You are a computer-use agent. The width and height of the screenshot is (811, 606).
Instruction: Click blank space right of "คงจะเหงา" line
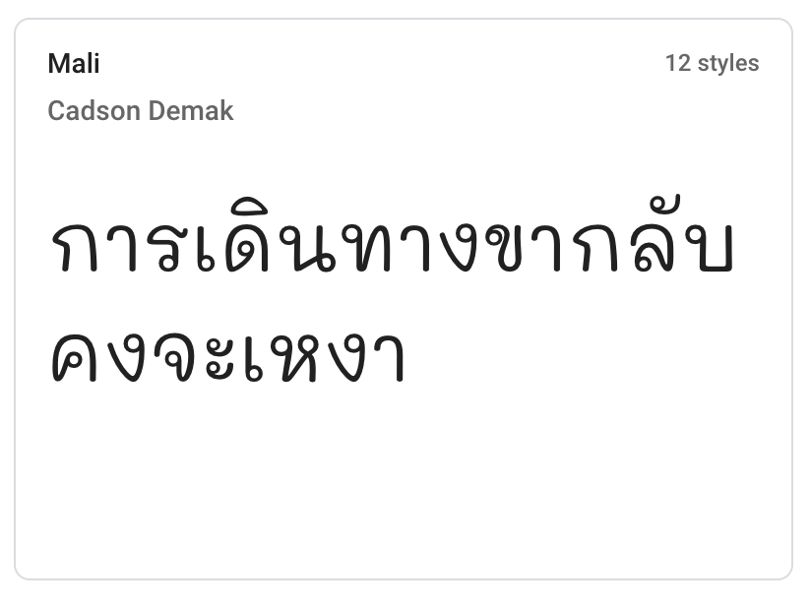coord(591,356)
